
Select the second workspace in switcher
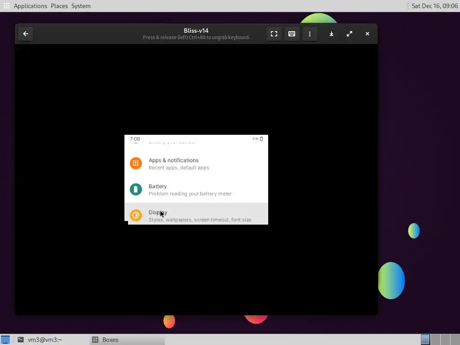[x=435, y=340]
